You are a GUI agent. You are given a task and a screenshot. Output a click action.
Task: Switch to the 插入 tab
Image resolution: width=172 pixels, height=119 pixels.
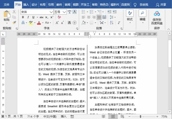pyautogui.click(x=26, y=5)
